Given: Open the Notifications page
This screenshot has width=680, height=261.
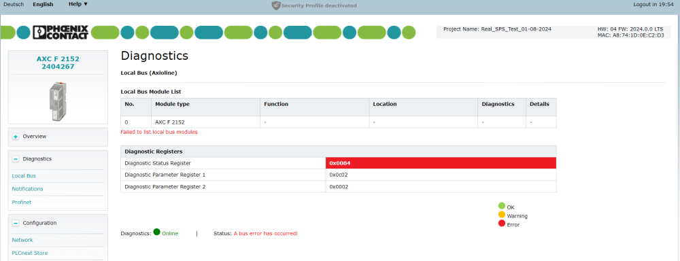Looking at the screenshot, I should (x=27, y=189).
